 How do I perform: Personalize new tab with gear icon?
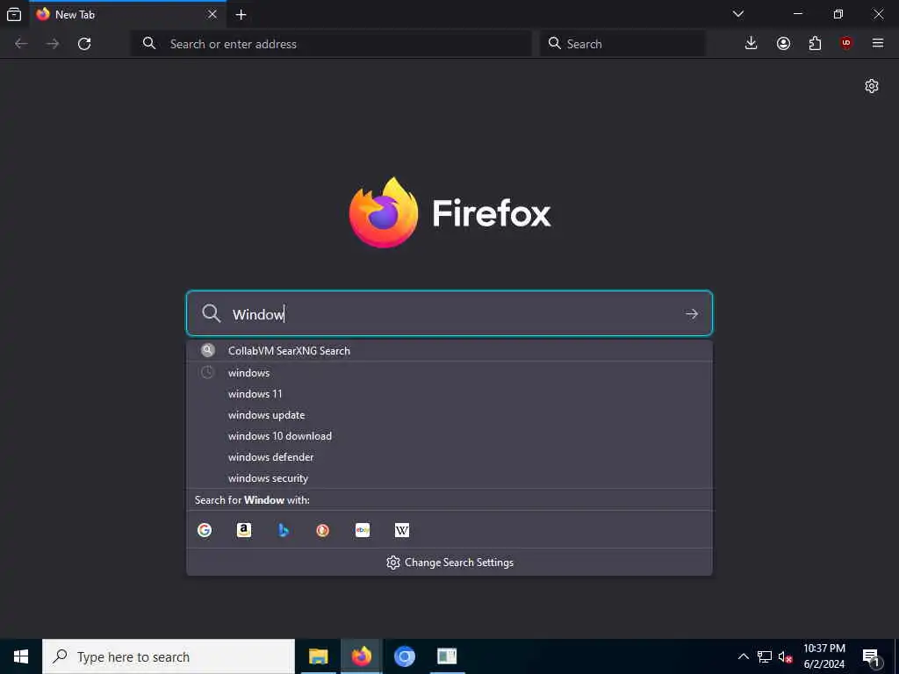tap(872, 86)
